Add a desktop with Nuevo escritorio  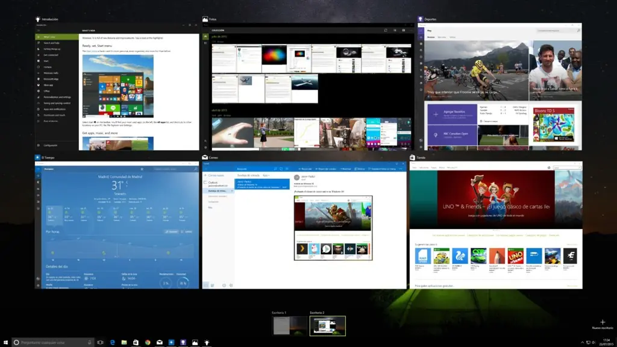tap(603, 324)
